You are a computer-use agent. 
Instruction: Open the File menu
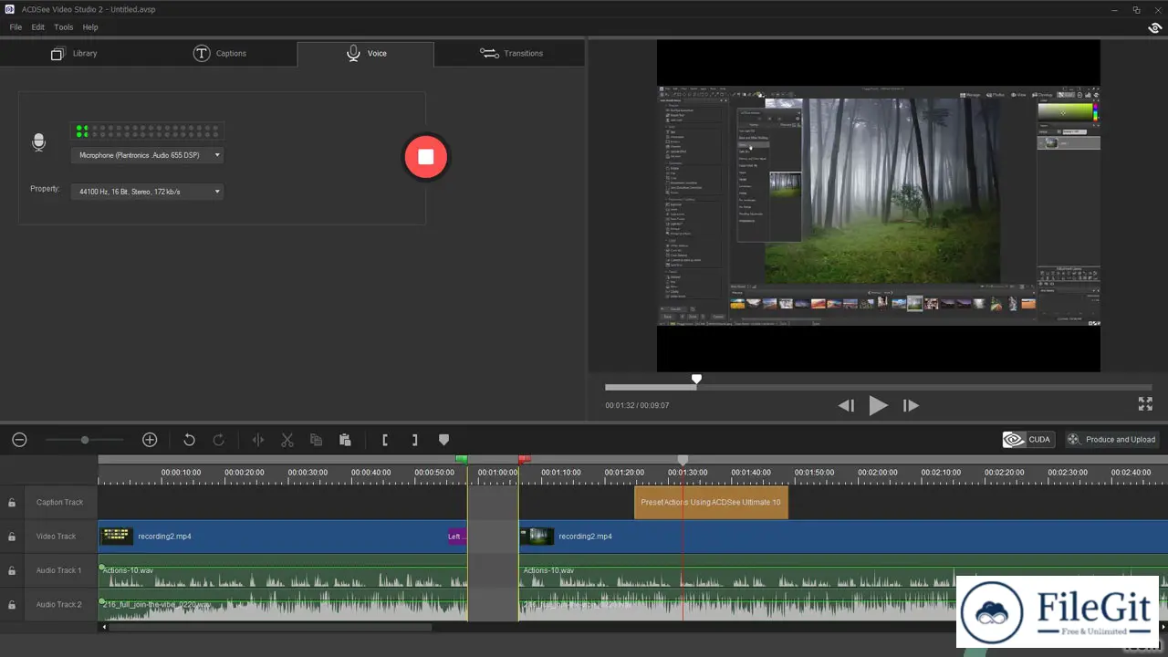tap(16, 27)
